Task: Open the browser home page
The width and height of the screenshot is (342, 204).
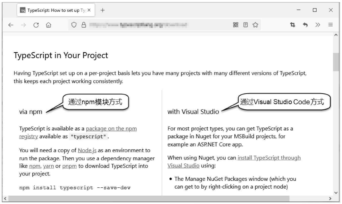Action: pos(48,25)
